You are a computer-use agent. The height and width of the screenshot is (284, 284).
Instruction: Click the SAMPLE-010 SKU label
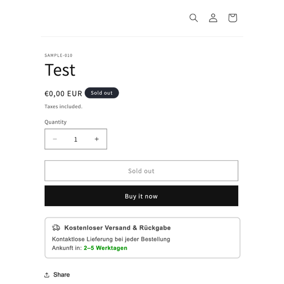coord(59,55)
